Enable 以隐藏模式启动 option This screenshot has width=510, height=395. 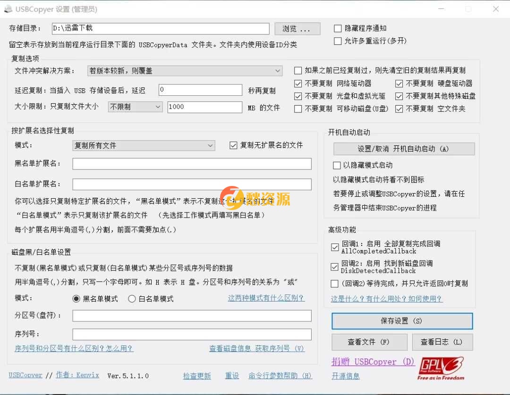pos(338,165)
